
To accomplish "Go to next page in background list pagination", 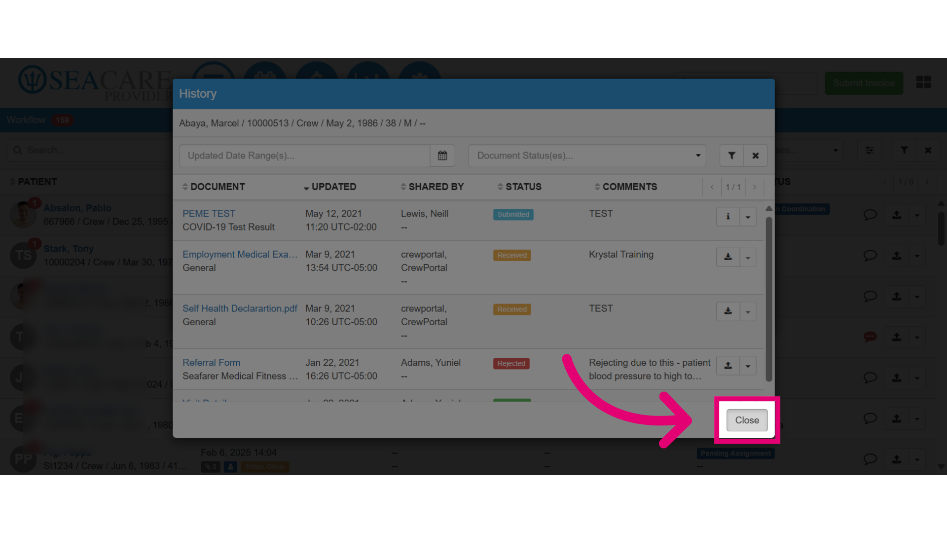I will tap(927, 182).
